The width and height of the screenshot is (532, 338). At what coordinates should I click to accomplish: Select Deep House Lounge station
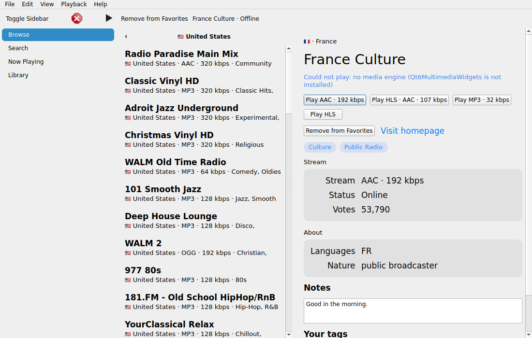[203, 221]
